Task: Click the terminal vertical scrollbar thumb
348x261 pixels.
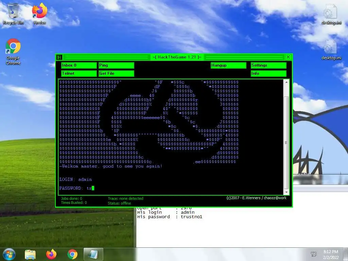Action: click(286, 143)
